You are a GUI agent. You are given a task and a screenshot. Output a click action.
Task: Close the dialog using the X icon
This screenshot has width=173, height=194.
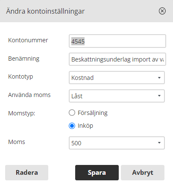click(162, 11)
